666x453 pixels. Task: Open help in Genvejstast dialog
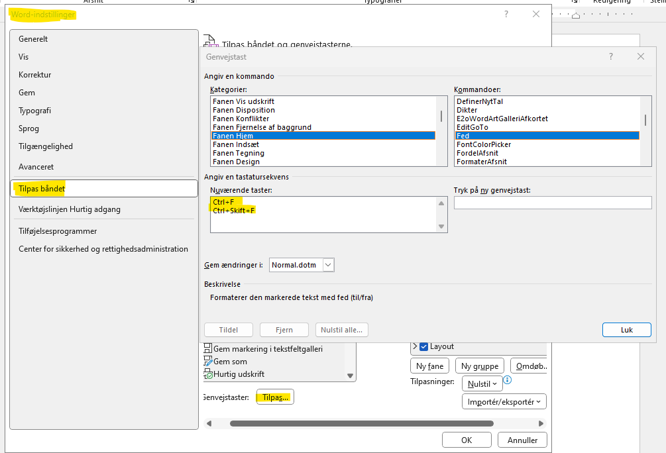(x=611, y=56)
